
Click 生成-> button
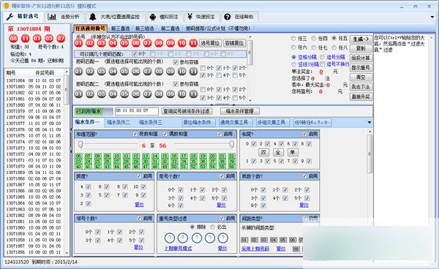click(361, 39)
